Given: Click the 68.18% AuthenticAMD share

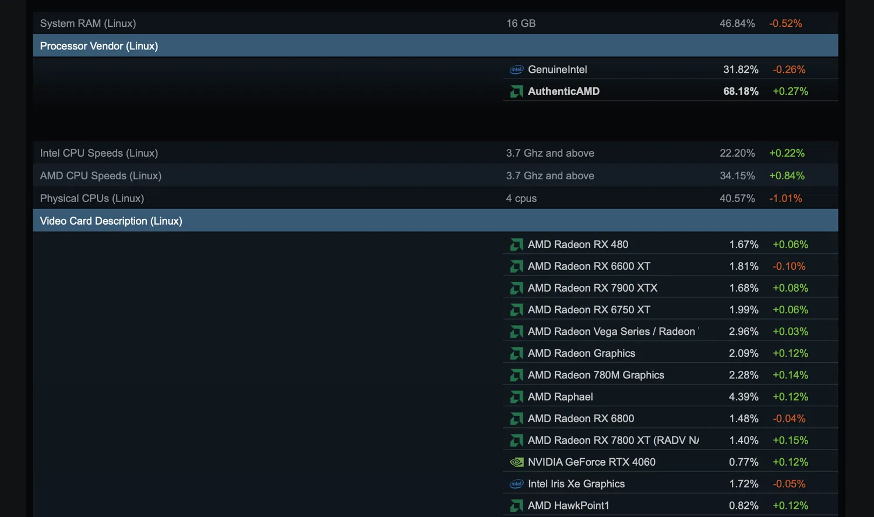Looking at the screenshot, I should (741, 91).
